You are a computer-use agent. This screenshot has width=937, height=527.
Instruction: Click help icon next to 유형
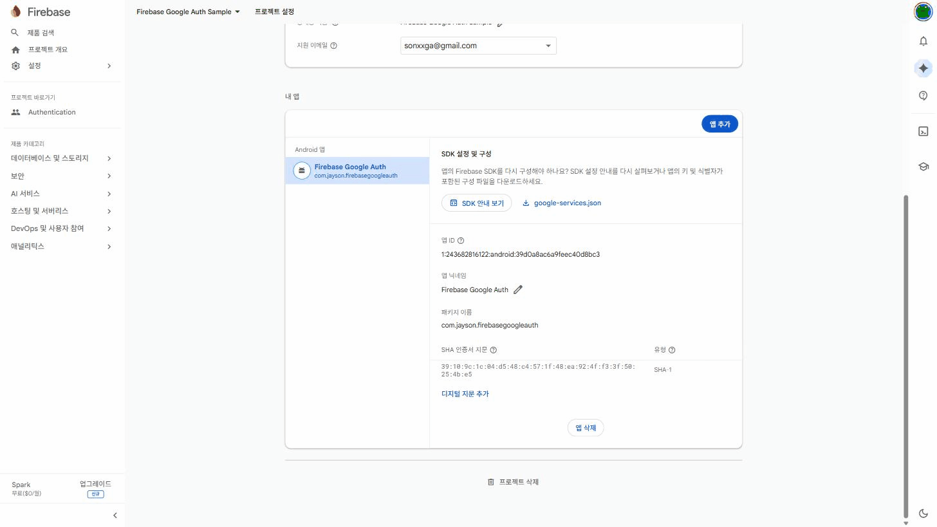672,350
